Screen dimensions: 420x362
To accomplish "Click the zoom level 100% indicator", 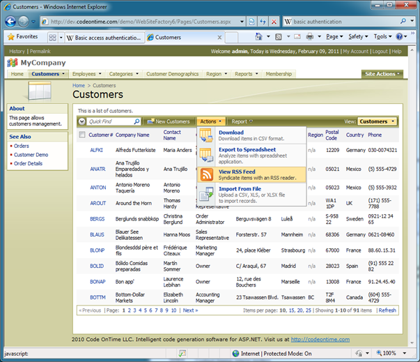I will pyautogui.click(x=387, y=353).
